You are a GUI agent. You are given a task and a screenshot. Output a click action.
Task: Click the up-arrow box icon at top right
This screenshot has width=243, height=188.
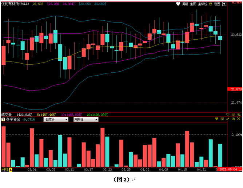point(224,4)
